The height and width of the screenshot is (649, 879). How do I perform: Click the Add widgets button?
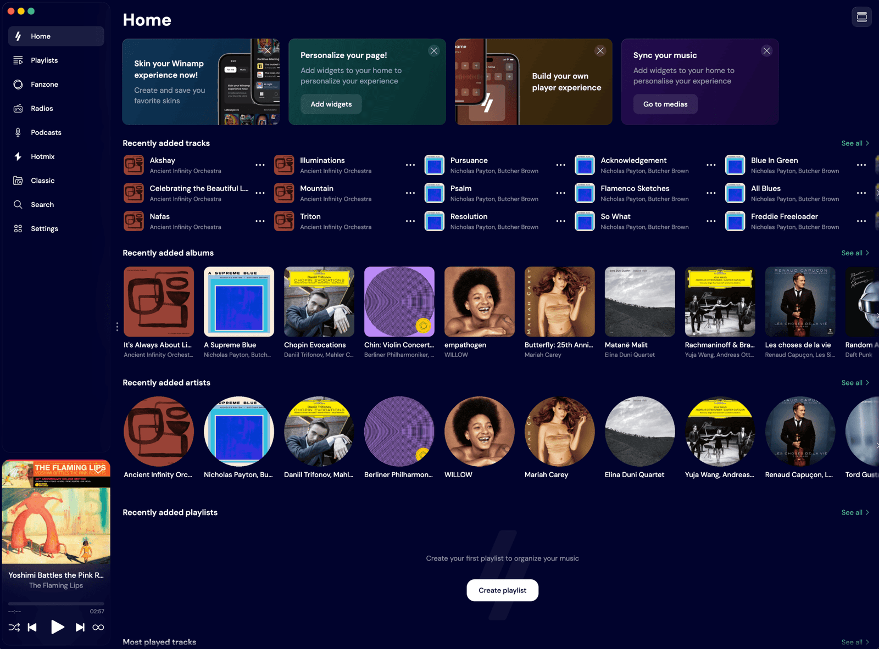coord(331,104)
